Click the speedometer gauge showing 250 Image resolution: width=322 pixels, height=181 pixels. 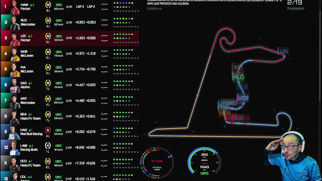[x=204, y=161]
